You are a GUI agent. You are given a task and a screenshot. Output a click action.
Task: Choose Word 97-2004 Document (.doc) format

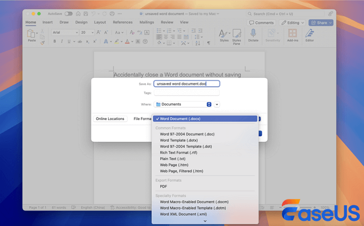click(205, 134)
